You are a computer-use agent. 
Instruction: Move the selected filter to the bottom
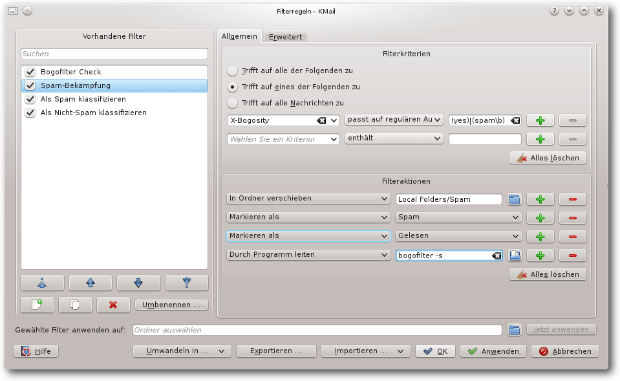(x=187, y=283)
